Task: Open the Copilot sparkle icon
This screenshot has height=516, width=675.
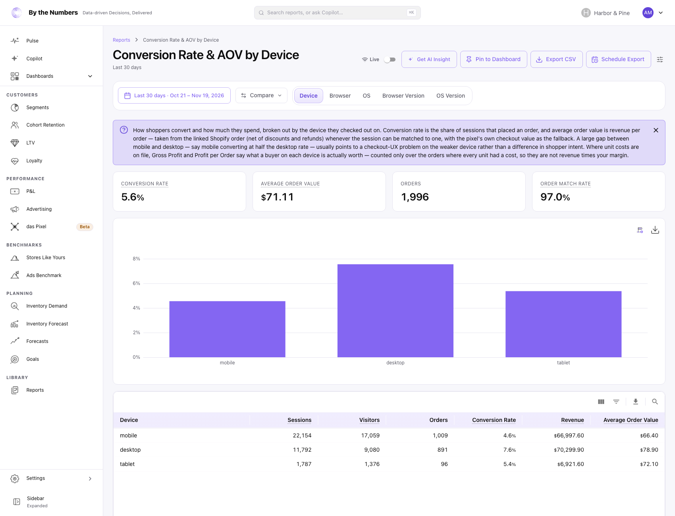Action: pyautogui.click(x=15, y=58)
